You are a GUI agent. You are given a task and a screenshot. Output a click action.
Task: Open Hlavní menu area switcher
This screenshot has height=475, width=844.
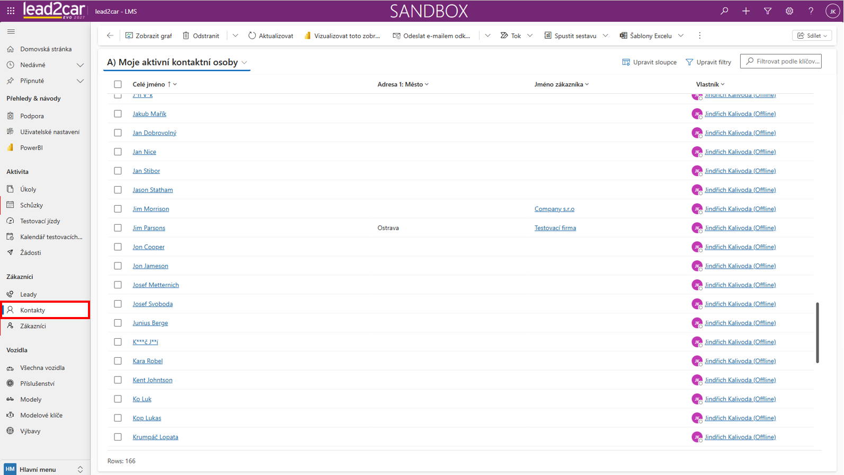(45, 469)
